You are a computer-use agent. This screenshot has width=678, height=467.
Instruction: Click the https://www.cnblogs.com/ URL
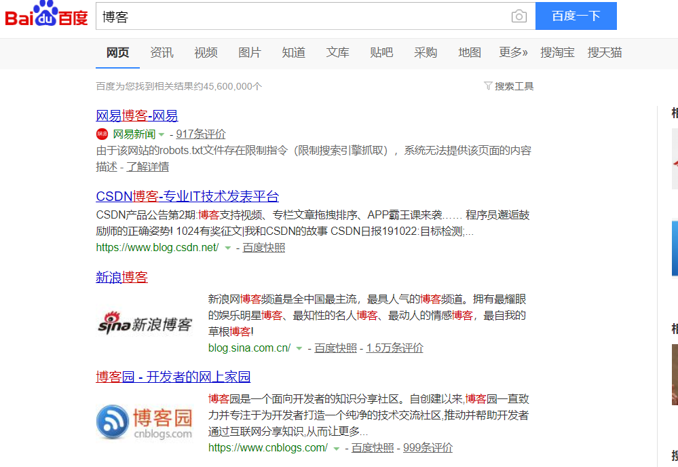268,447
